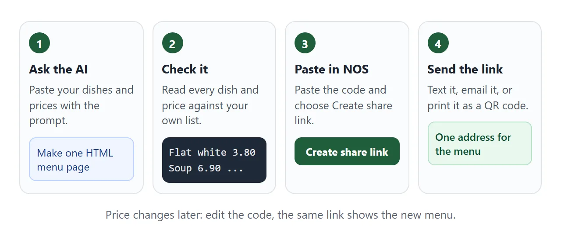
Task: Click the "Soup 6.90 ..." line in the code block
Action: [206, 168]
